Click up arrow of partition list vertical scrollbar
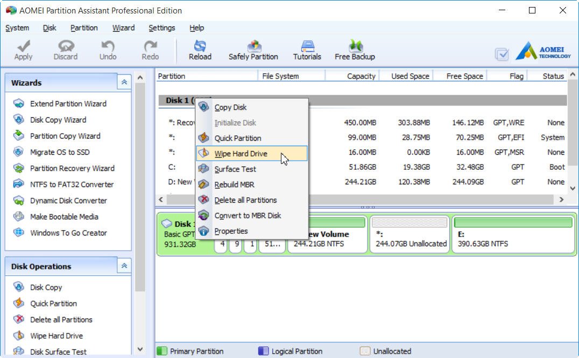Viewport: 579px width, 358px height. point(573,75)
